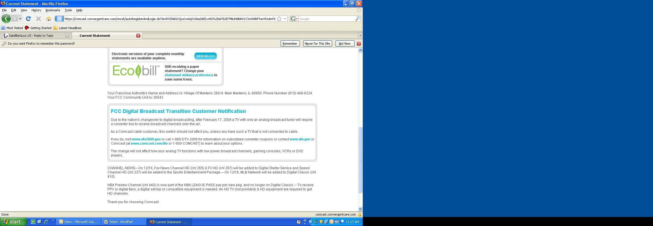Screen dimensions: 653x226
Task: Click the scrollbar down arrow
Action: 360,209
